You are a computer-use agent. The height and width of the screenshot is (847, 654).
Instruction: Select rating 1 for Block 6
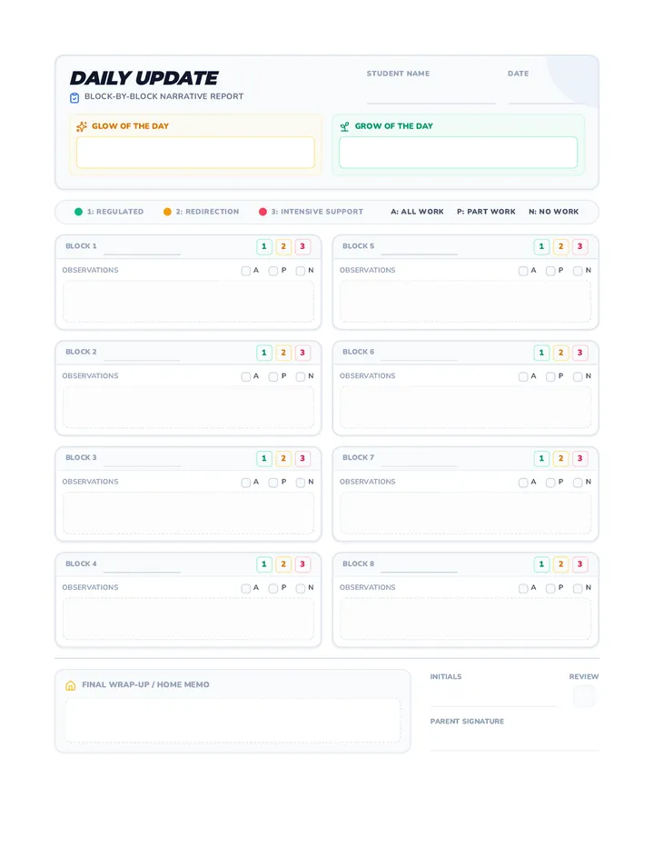(x=541, y=353)
